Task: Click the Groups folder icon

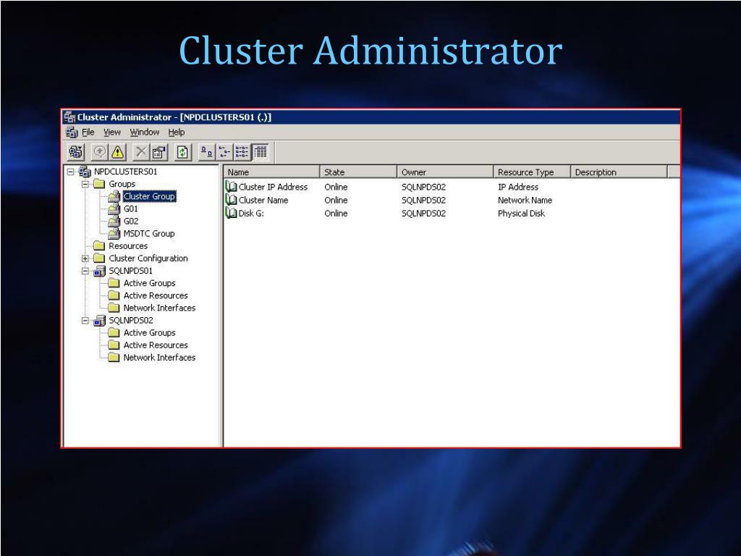Action: point(98,184)
